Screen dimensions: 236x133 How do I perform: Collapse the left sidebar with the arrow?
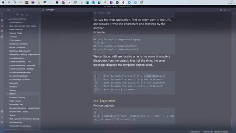click(1, 14)
